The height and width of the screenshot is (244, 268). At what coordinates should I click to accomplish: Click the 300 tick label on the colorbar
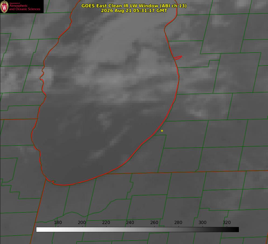[203, 222]
